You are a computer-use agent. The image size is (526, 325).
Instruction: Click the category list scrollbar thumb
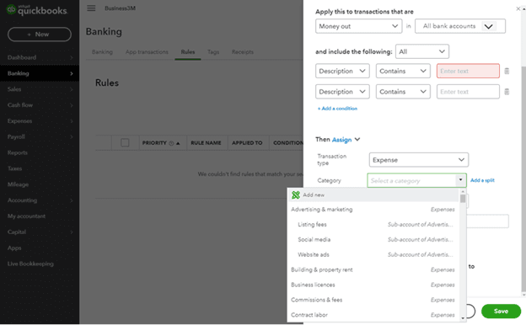tap(463, 199)
